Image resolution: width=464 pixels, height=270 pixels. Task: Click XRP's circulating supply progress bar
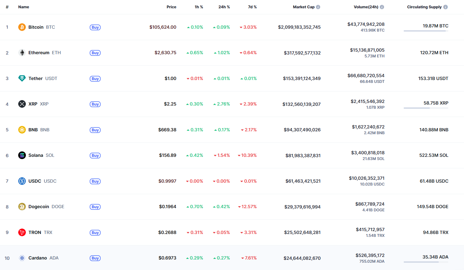pos(426,108)
